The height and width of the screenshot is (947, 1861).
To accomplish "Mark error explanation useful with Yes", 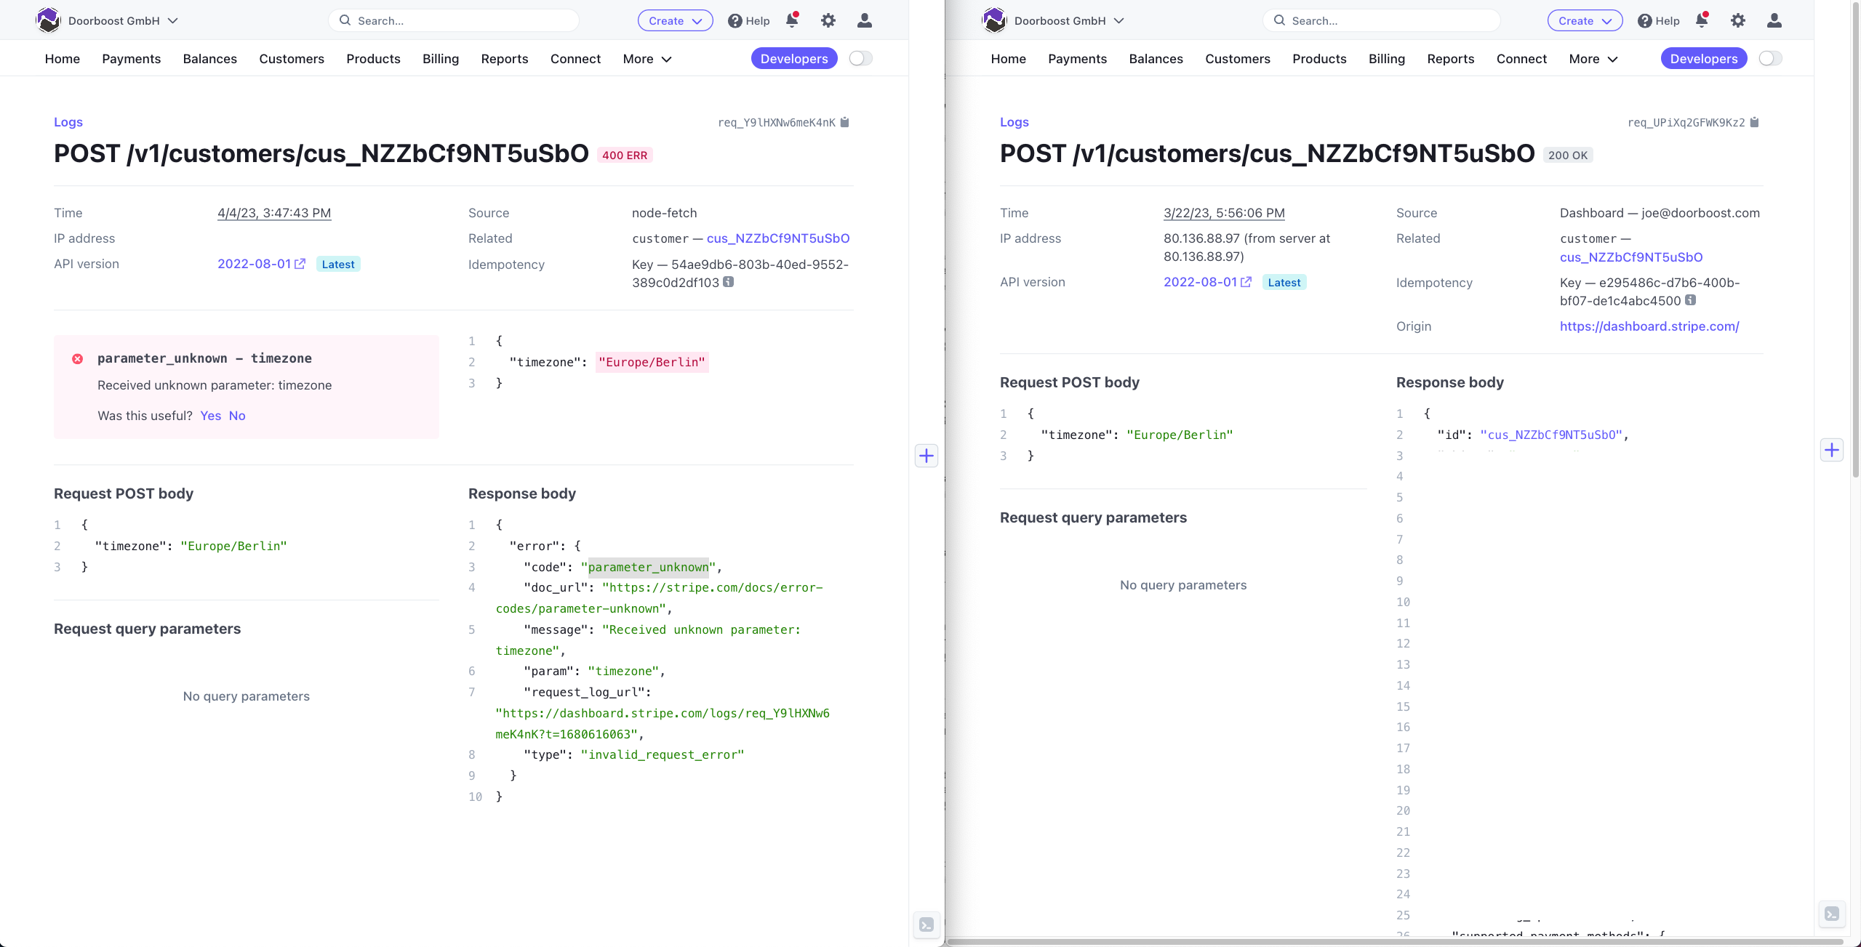I will click(x=211, y=416).
